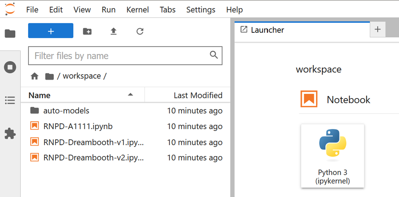Click the Upload Files icon
Screen dimensions: 399x197
click(114, 31)
